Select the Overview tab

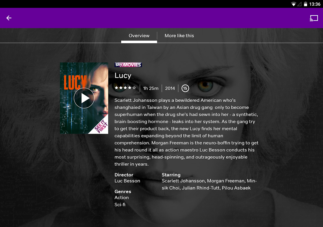point(139,36)
